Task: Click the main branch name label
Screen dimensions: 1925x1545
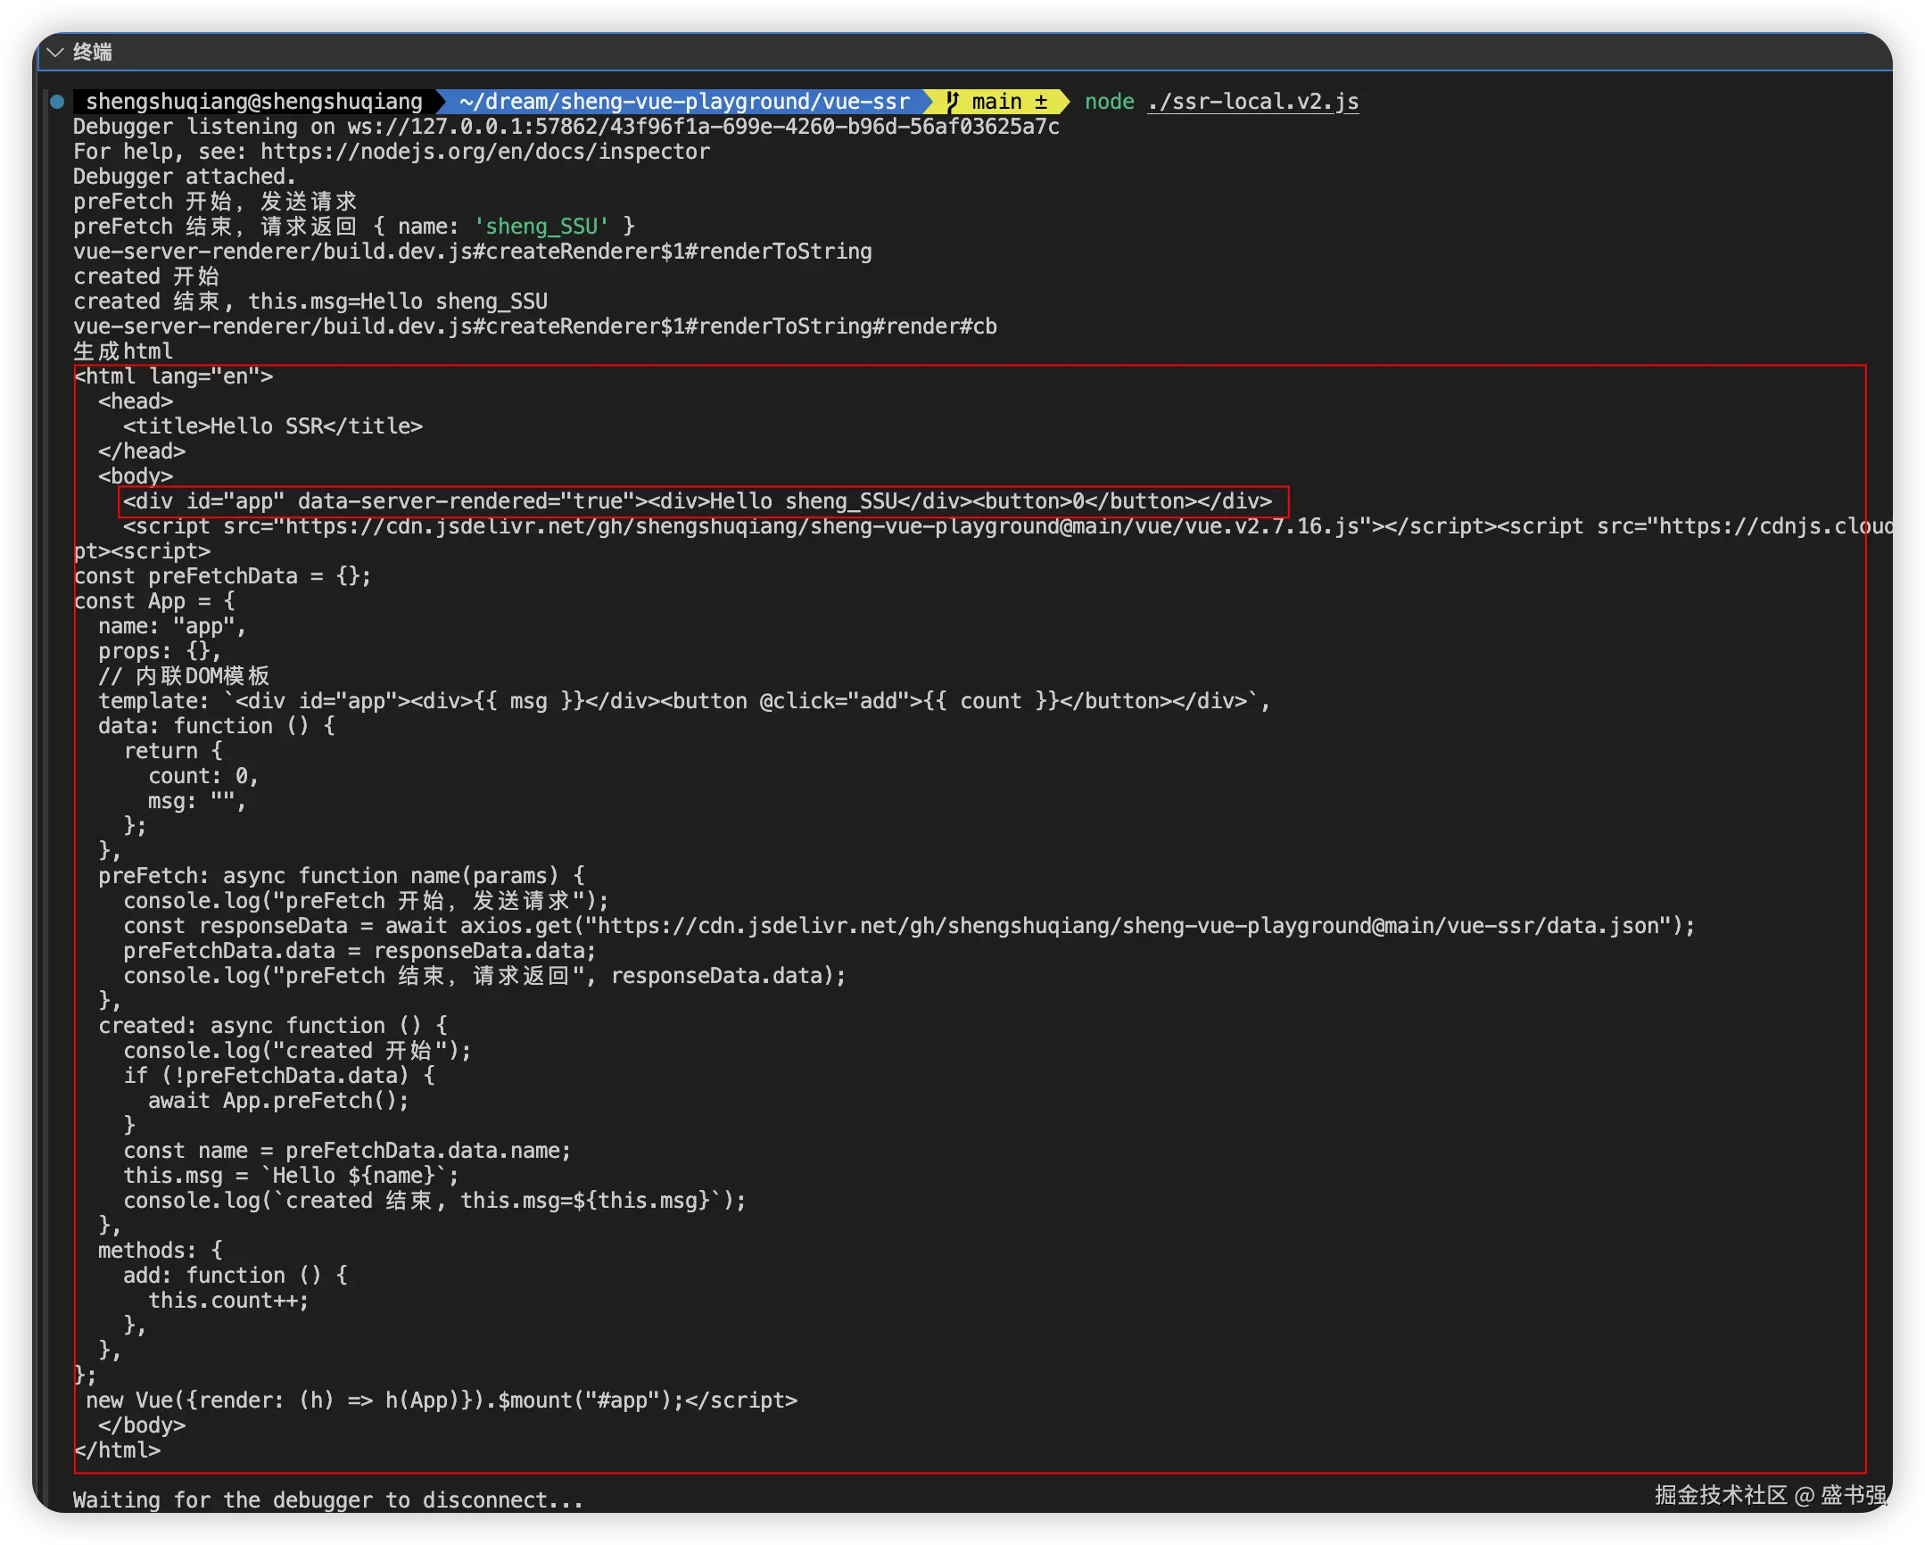Action: 996,102
